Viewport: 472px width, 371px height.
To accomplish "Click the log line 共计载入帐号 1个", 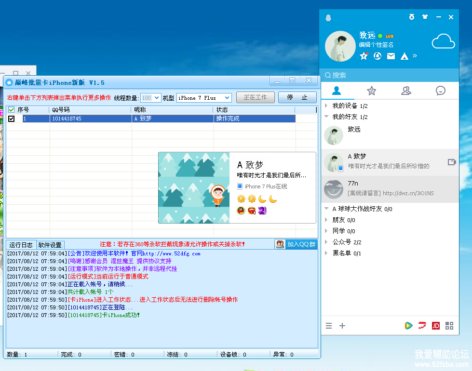I will pyautogui.click(x=90, y=292).
